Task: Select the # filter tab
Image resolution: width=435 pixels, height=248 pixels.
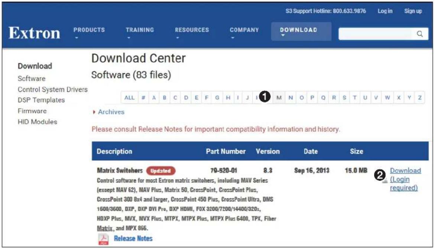Action: click(143, 98)
